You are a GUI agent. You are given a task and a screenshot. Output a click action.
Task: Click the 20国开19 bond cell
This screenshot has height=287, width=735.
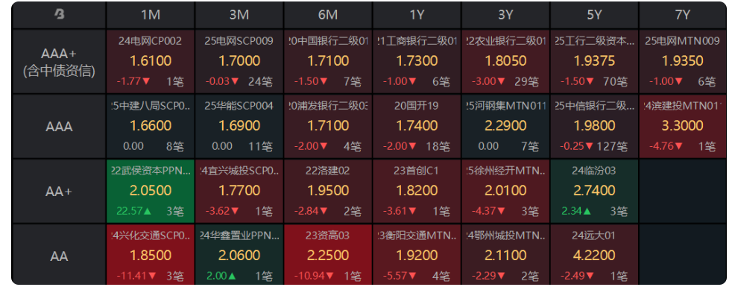click(x=417, y=127)
